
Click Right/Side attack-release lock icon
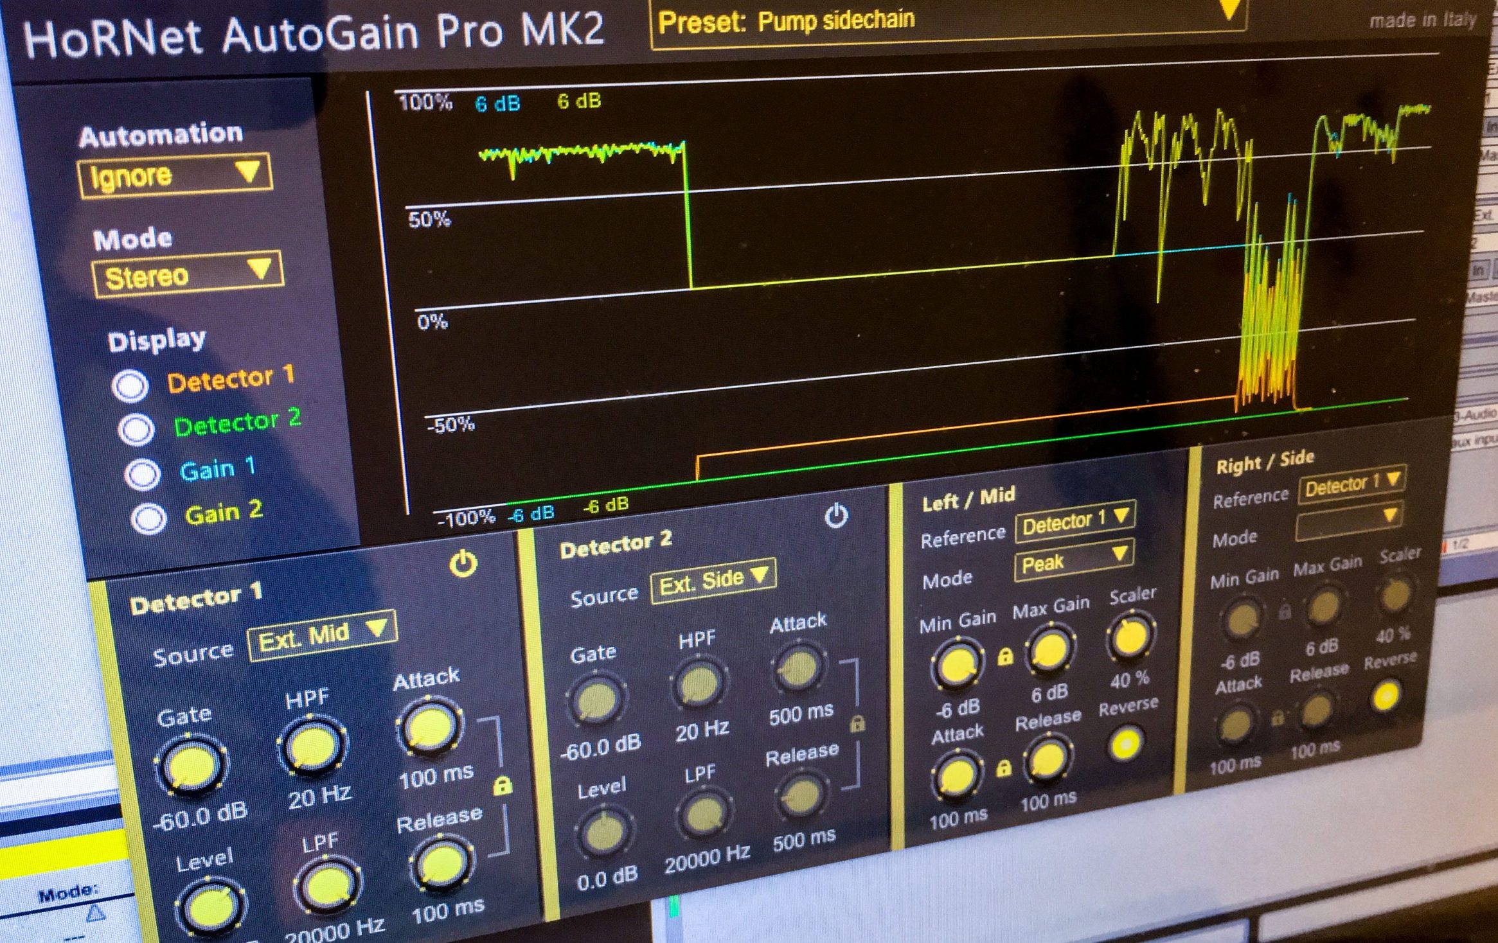1278,718
